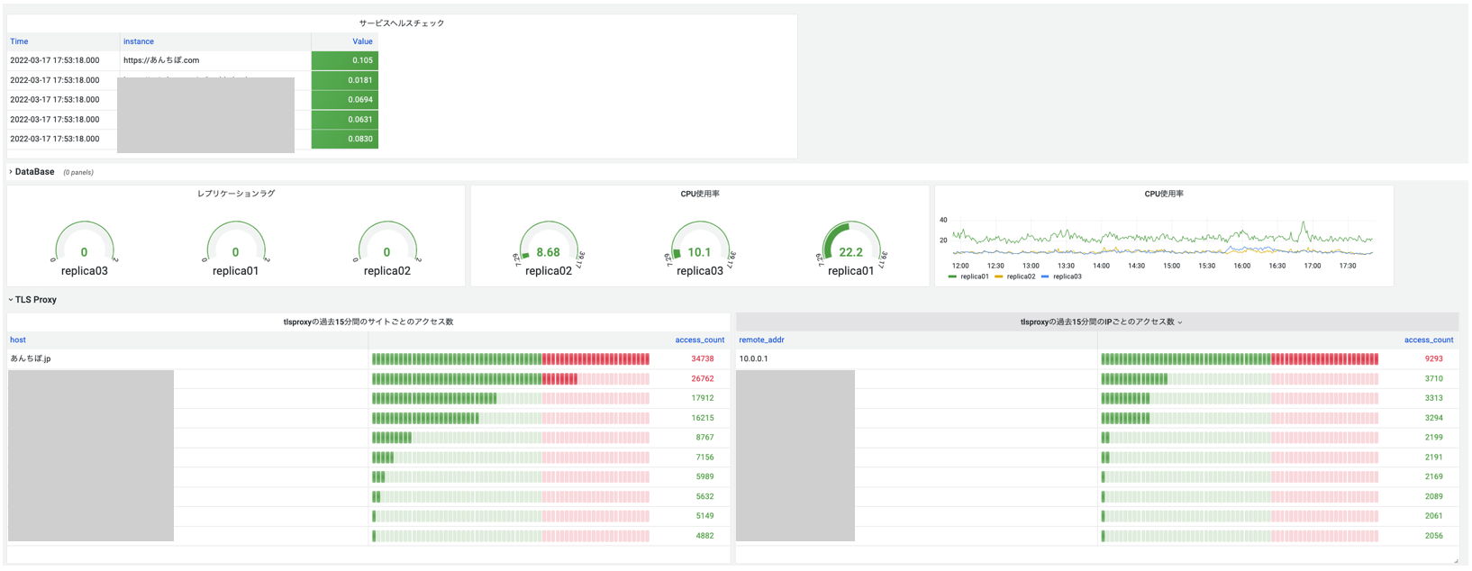Image resolution: width=1472 pixels, height=571 pixels.
Task: Open the レプリケーションラグ panel title menu
Action: tap(236, 194)
